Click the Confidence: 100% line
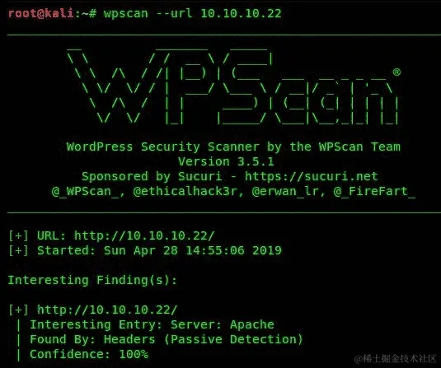The width and height of the screenshot is (441, 368). (89, 354)
